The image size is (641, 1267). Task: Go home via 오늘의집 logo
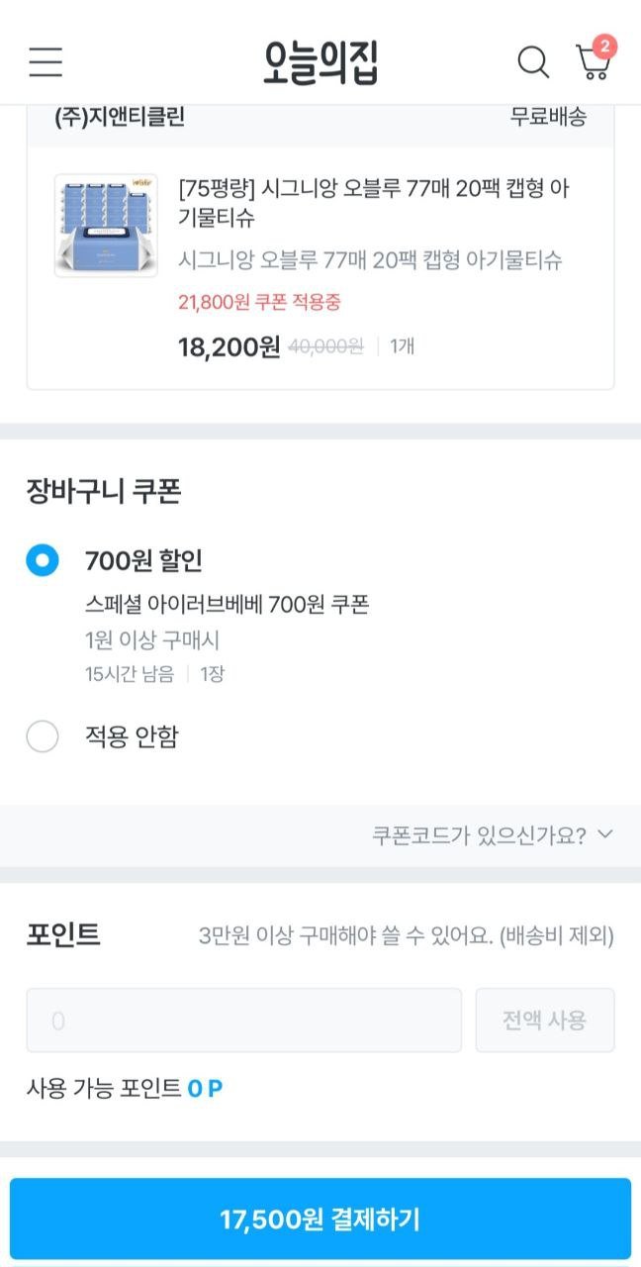pos(320,61)
